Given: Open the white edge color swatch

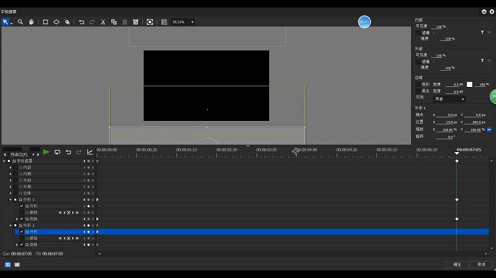Looking at the screenshot, I should (x=469, y=84).
